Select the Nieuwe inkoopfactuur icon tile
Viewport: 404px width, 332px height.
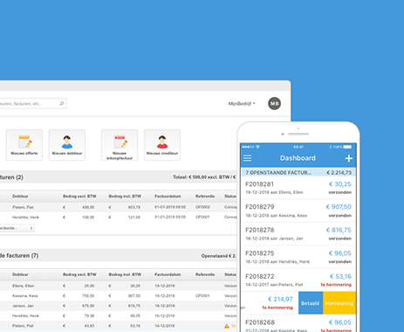pyautogui.click(x=120, y=145)
